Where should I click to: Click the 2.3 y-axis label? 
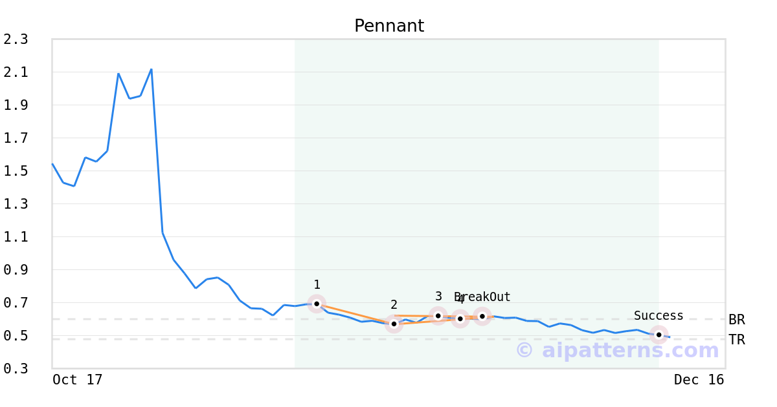pos(16,39)
